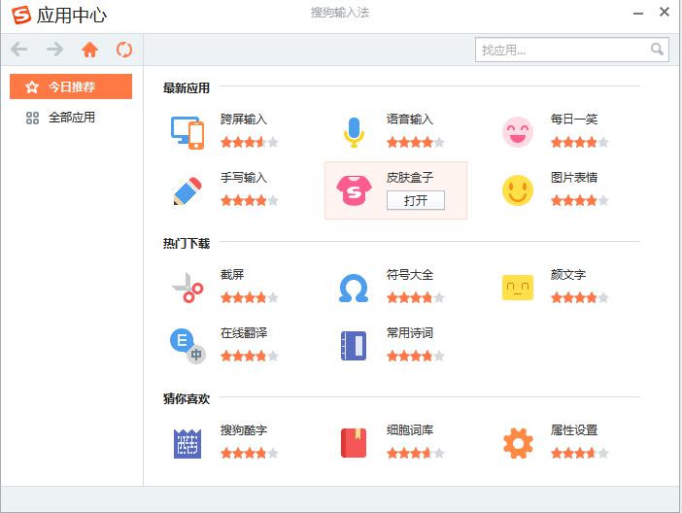Open the 跨屏输入 app icon
The width and height of the screenshot is (682, 513).
[188, 132]
